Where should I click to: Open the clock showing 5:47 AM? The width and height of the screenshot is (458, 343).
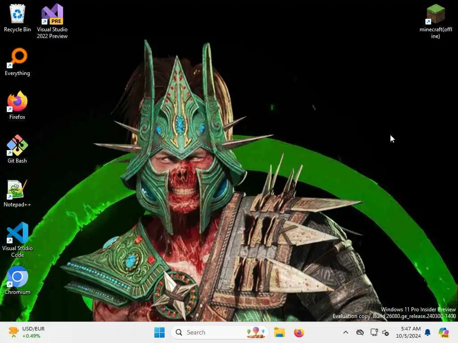click(x=408, y=332)
